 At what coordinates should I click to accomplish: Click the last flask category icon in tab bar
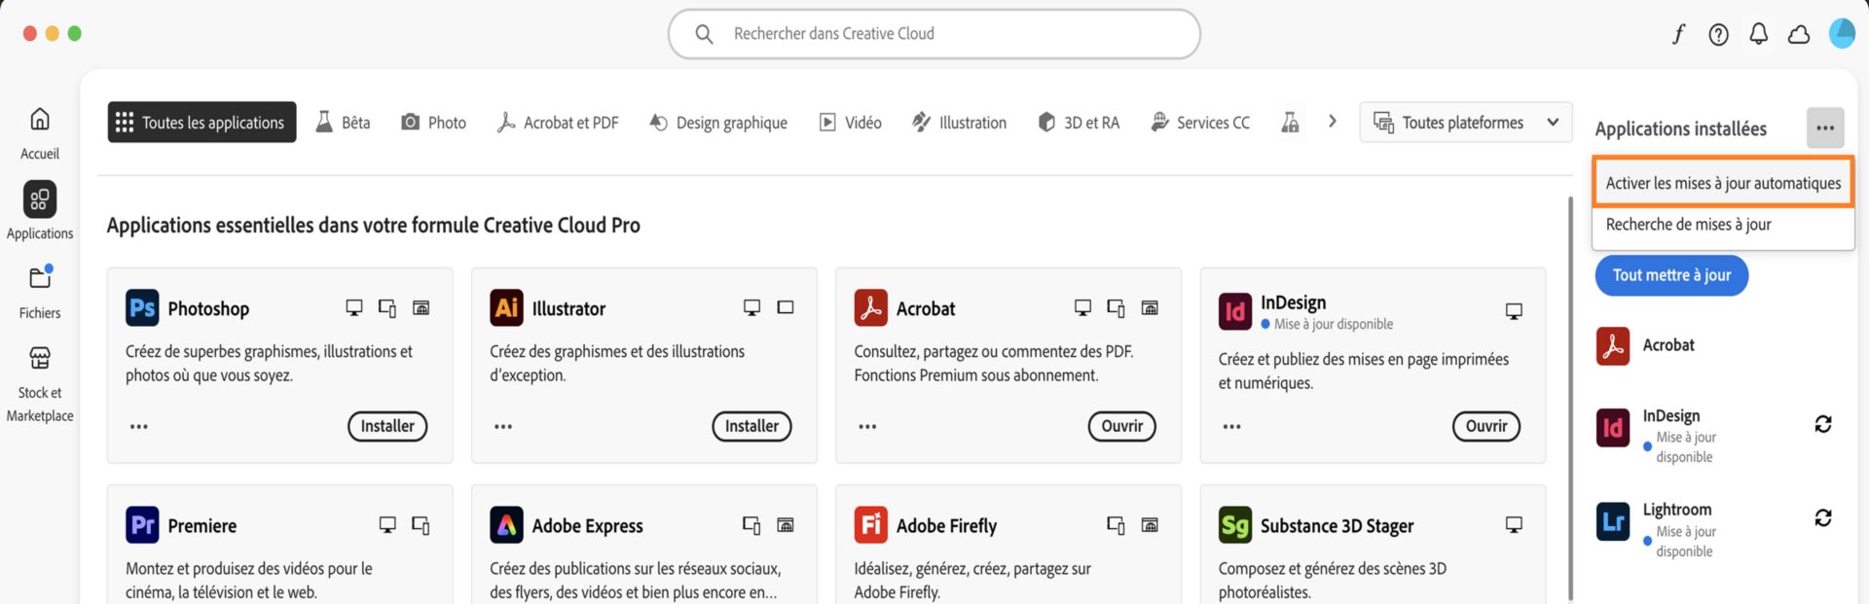pos(1290,123)
